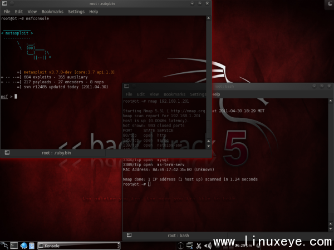This screenshot has height=250, width=334.
Task: Close the .ruby.bin Konsole window
Action: point(207,3)
